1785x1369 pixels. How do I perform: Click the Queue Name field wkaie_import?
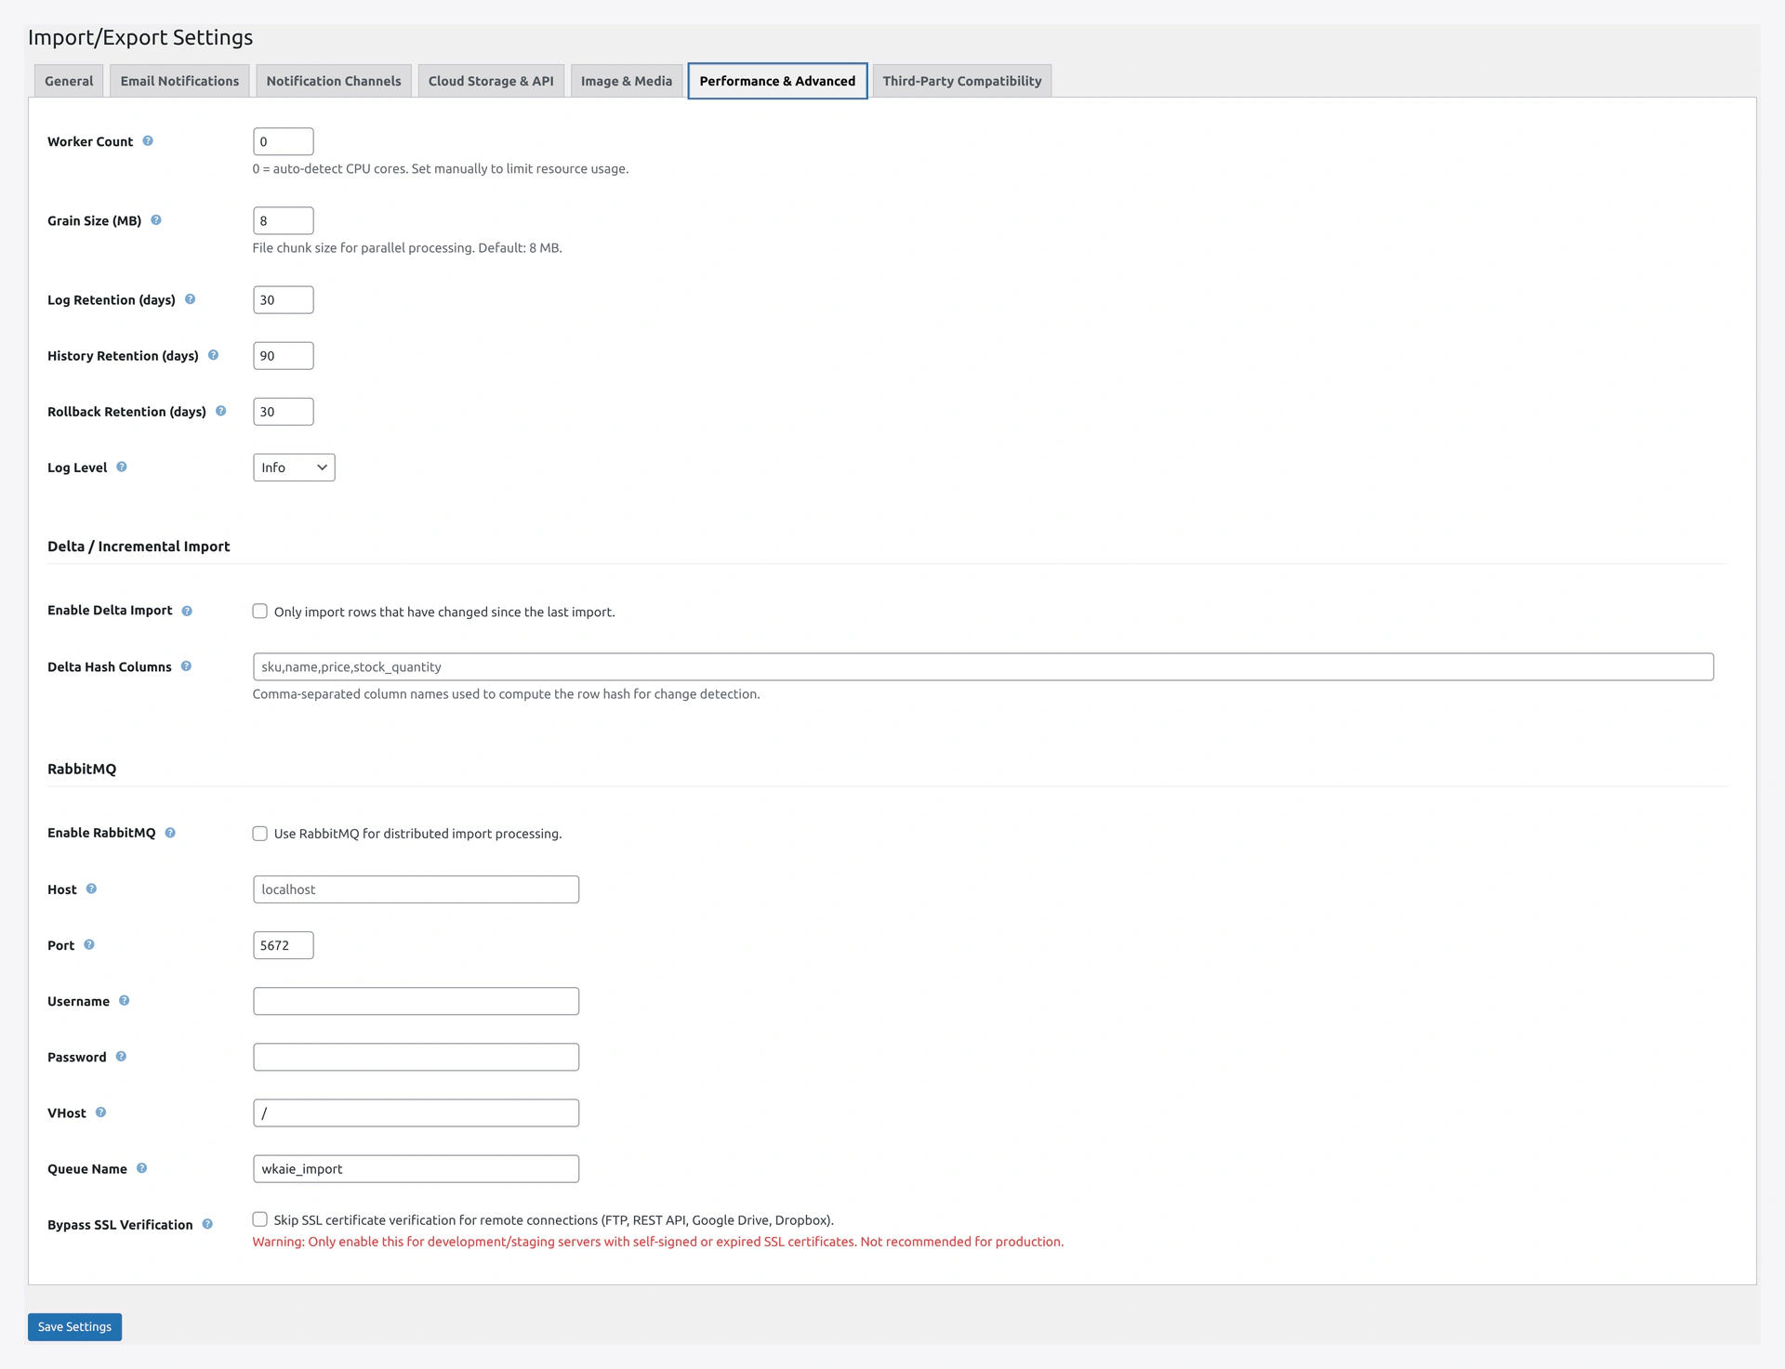pyautogui.click(x=416, y=1168)
